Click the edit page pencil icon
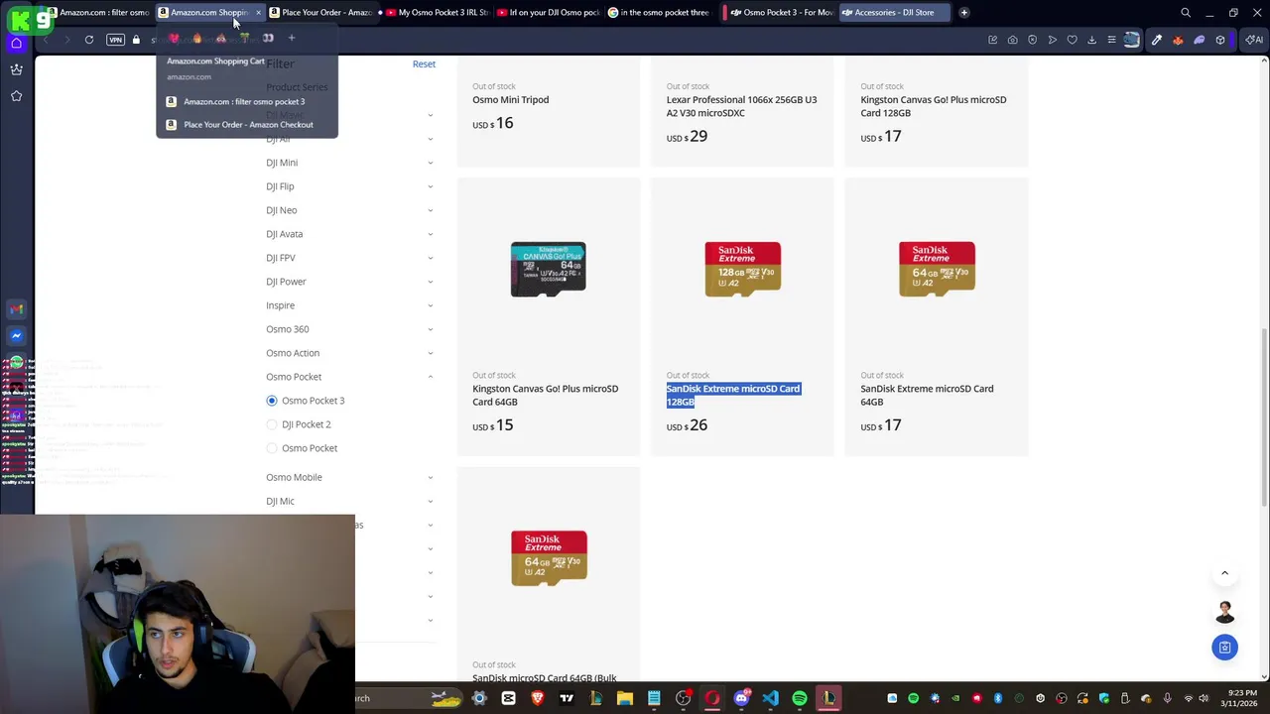This screenshot has height=714, width=1270. 992,40
